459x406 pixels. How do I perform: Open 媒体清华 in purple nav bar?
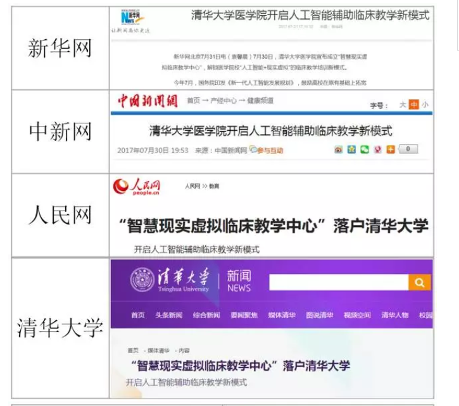coord(282,315)
